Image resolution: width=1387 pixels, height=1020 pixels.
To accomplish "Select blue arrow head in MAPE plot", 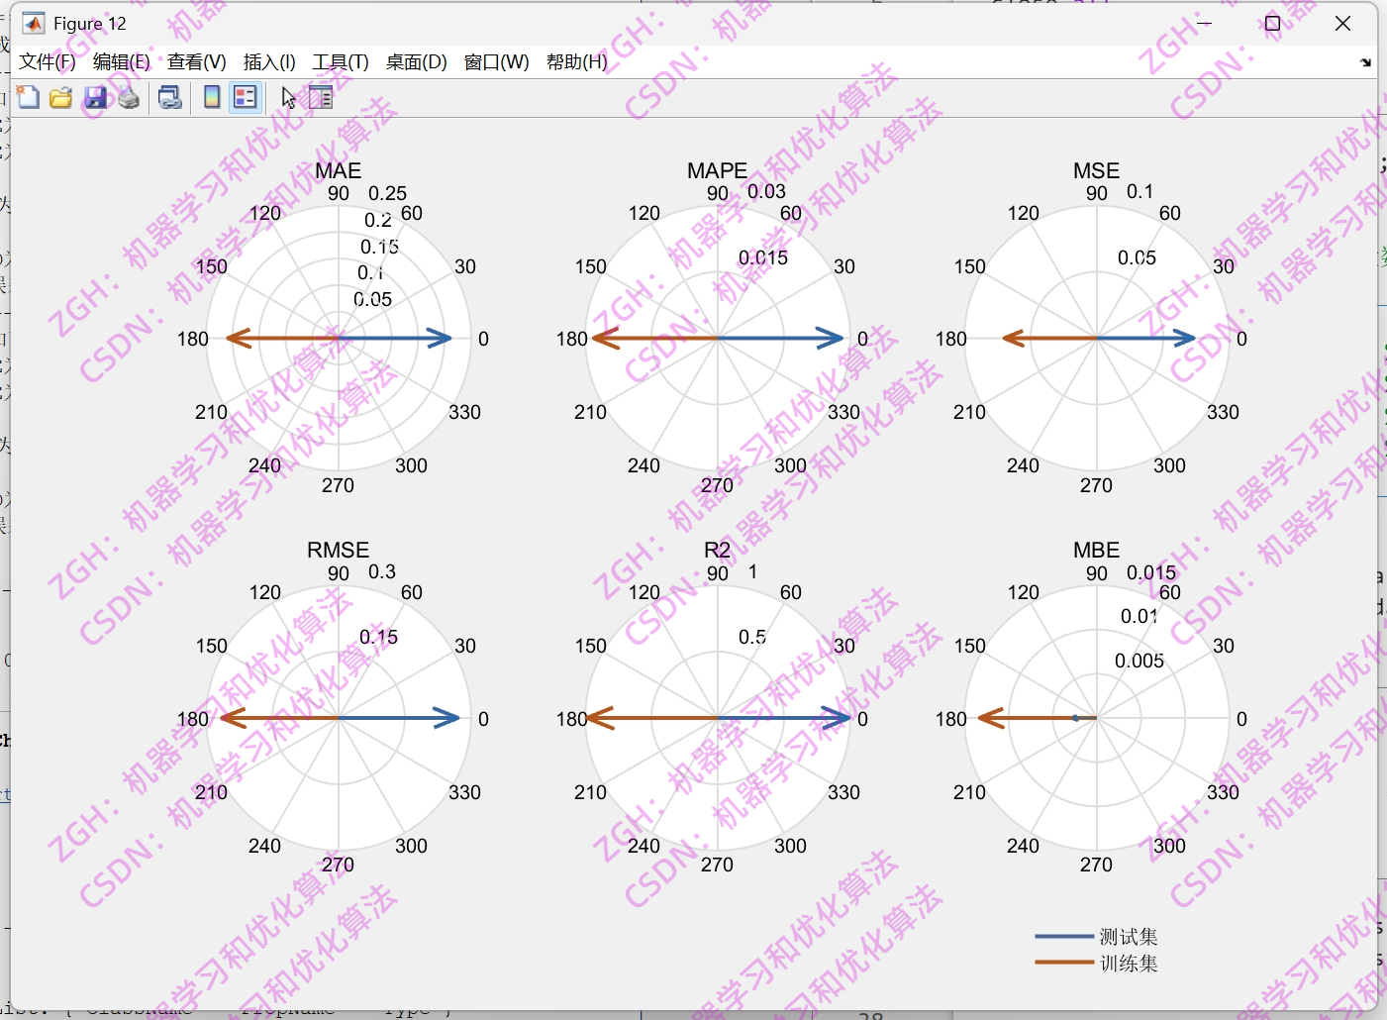I will pos(832,339).
